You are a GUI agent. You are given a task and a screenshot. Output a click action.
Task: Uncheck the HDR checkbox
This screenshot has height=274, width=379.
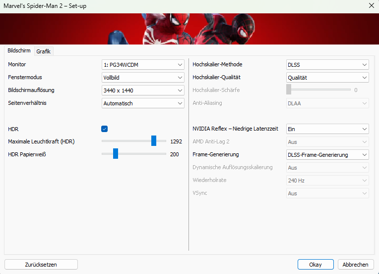point(104,129)
